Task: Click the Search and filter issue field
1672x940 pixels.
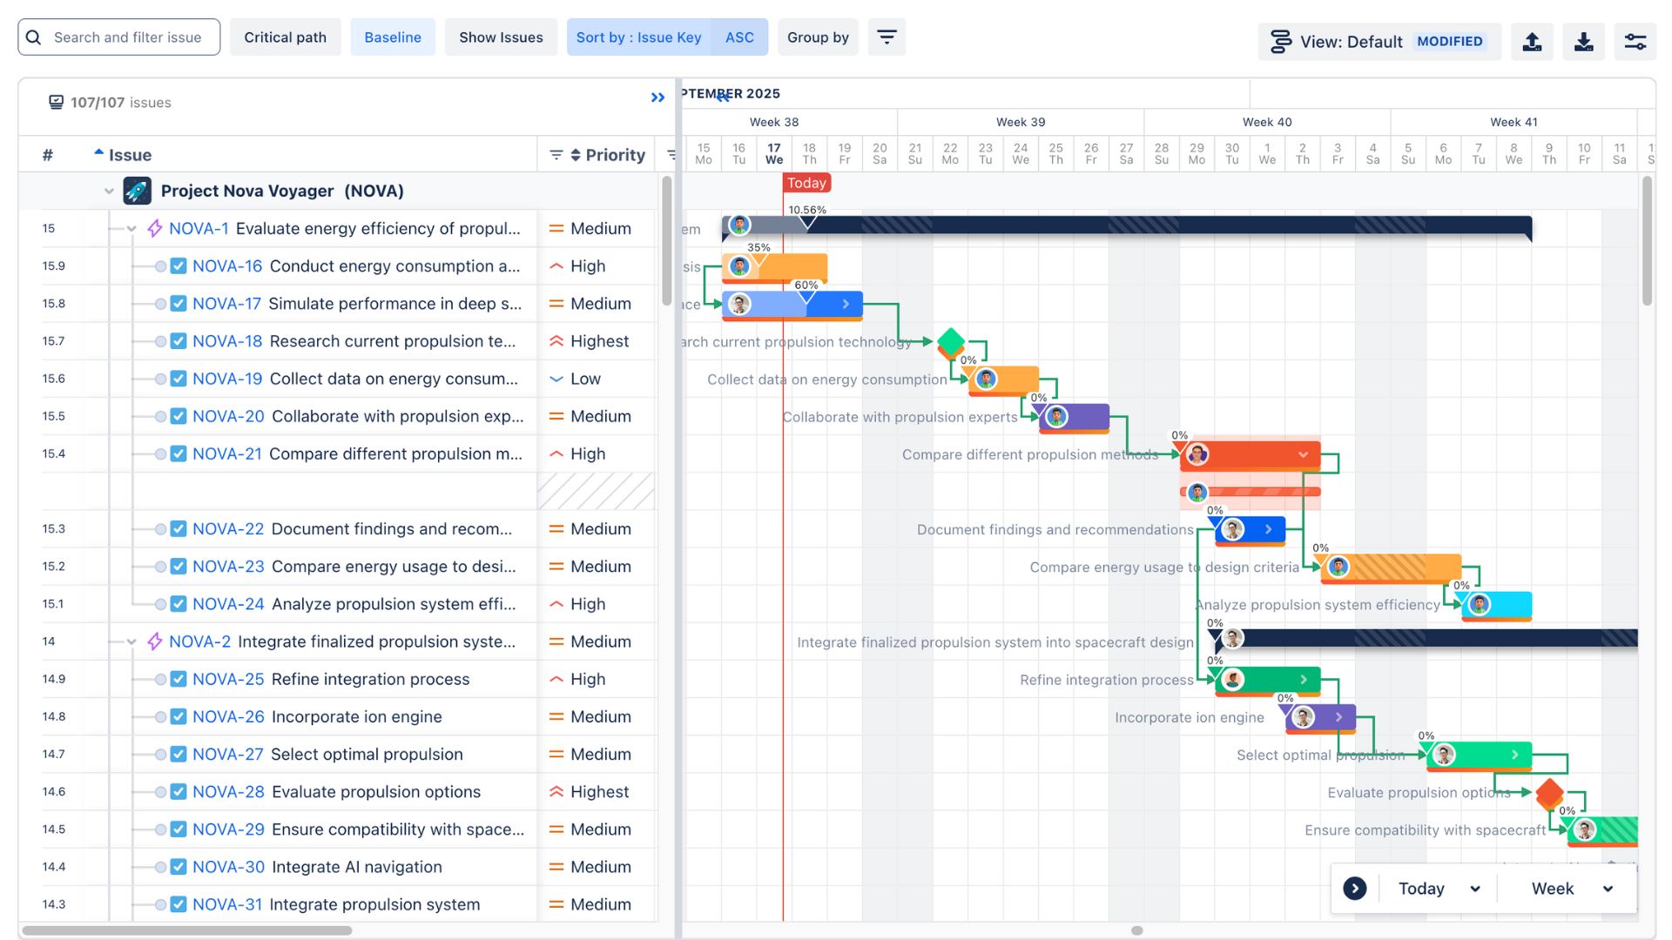Action: [x=118, y=37]
